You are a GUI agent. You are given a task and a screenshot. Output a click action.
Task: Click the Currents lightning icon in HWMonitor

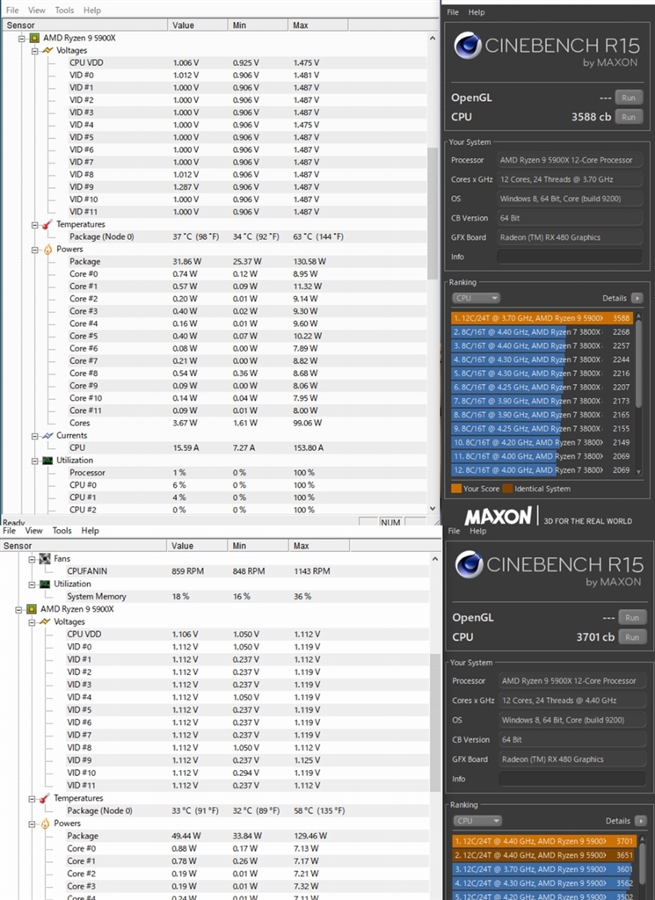(47, 436)
